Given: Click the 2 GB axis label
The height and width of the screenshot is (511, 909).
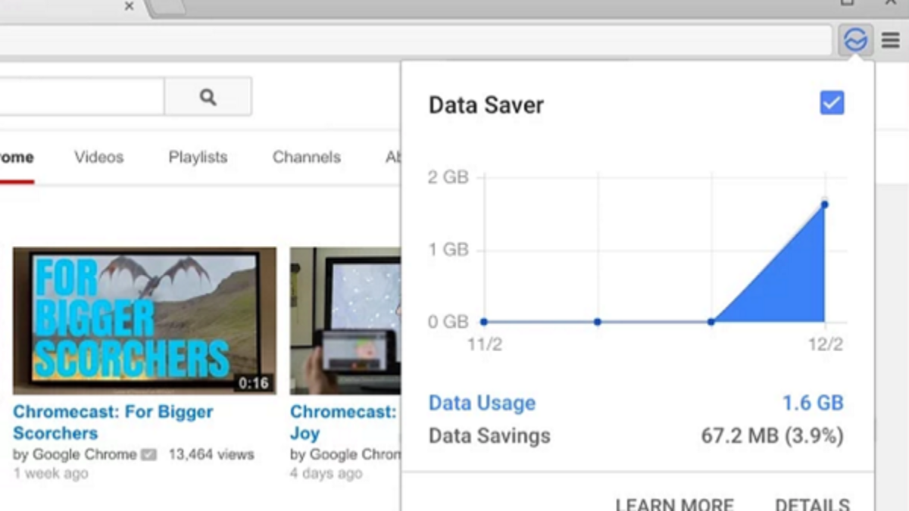Looking at the screenshot, I should click(x=448, y=177).
